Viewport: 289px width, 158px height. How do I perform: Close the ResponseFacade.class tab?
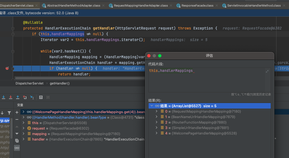click(217, 5)
